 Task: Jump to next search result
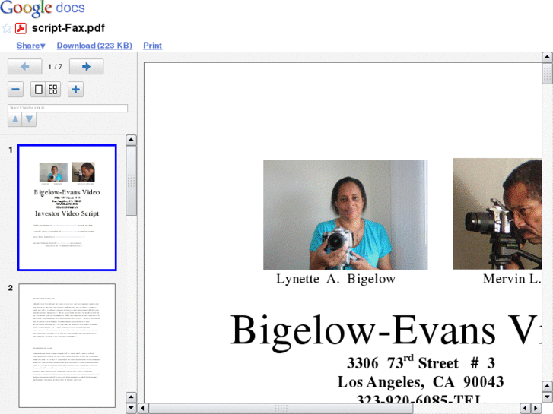tap(29, 120)
